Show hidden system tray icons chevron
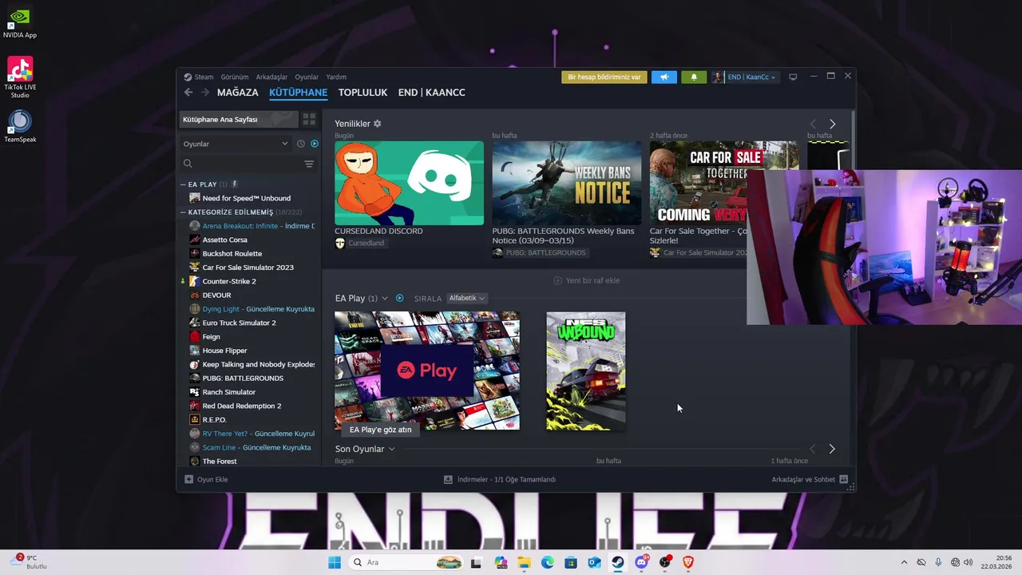 pos(904,562)
